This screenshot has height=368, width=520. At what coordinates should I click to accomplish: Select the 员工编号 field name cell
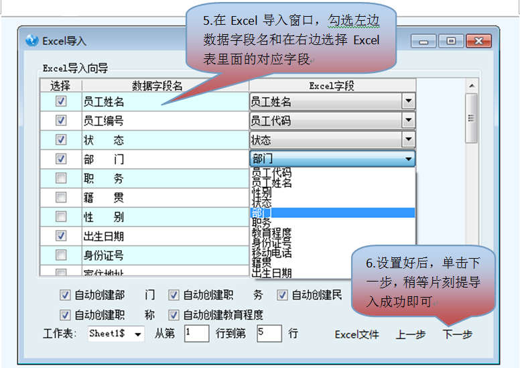(x=165, y=121)
